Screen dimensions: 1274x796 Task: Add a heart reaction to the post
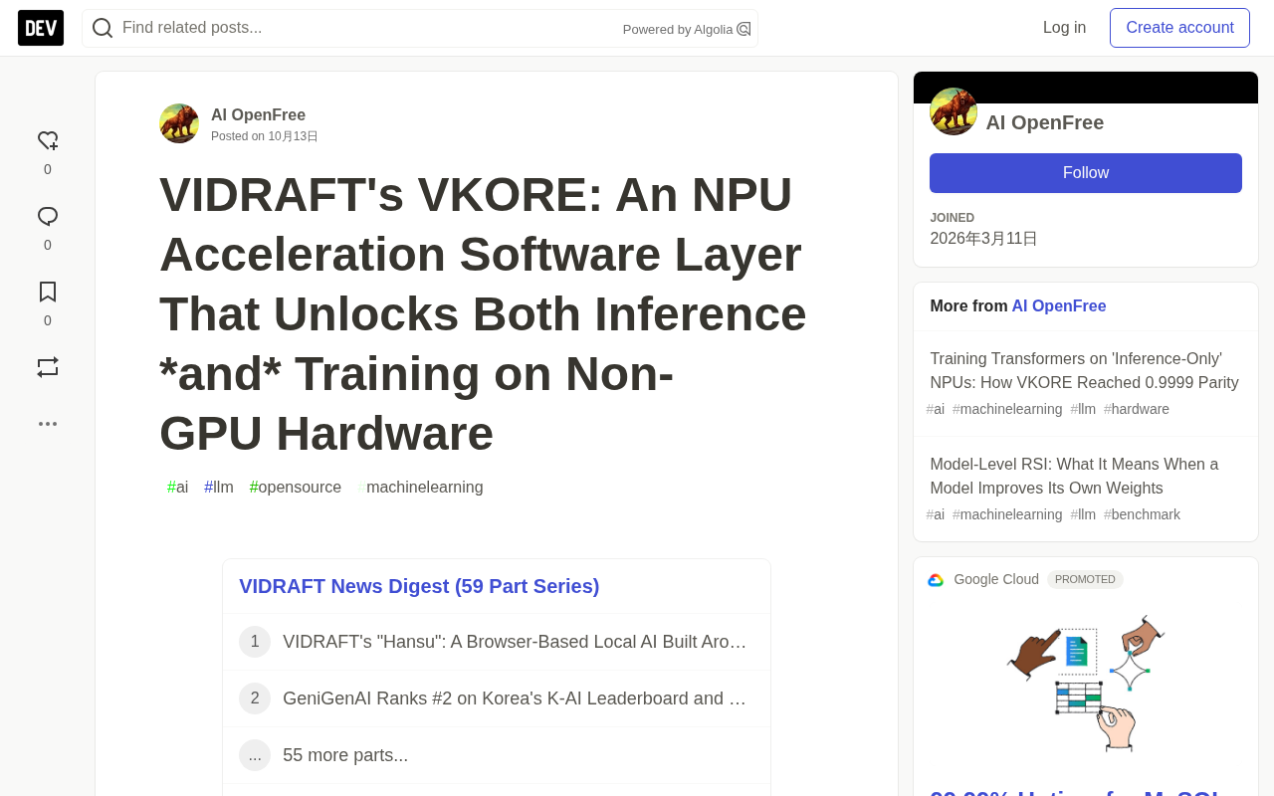point(48,141)
